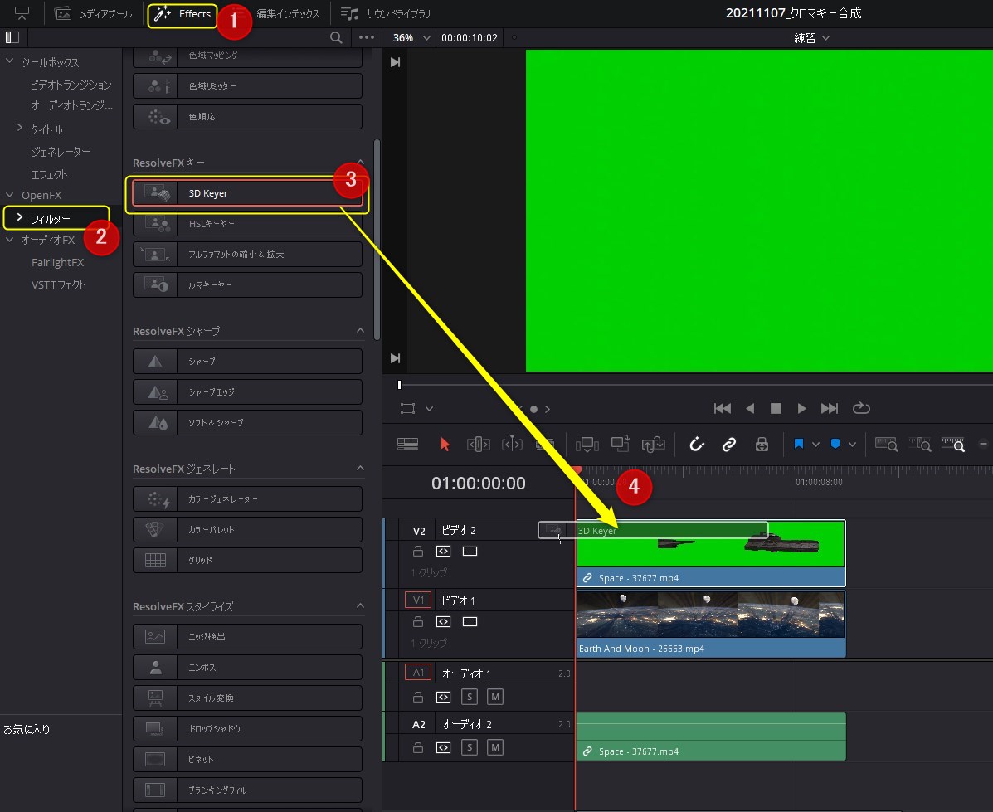Open the flag color dropdown
Viewport: 993px width, 812px height.
[x=815, y=444]
